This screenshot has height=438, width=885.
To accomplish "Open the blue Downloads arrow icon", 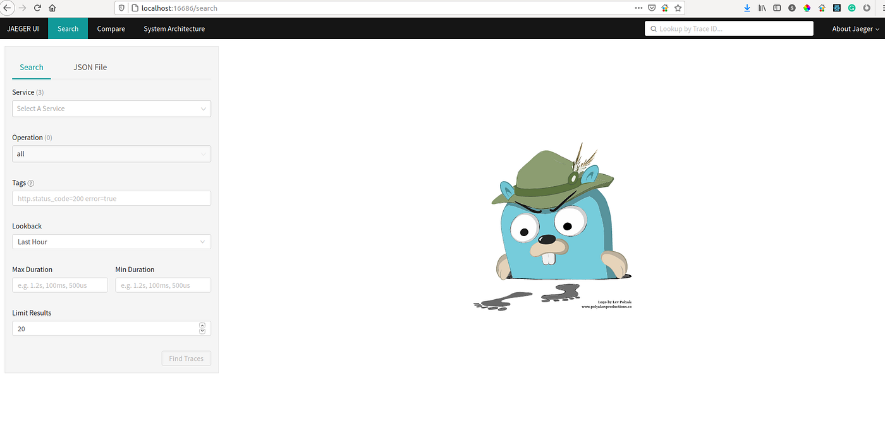I will point(747,8).
